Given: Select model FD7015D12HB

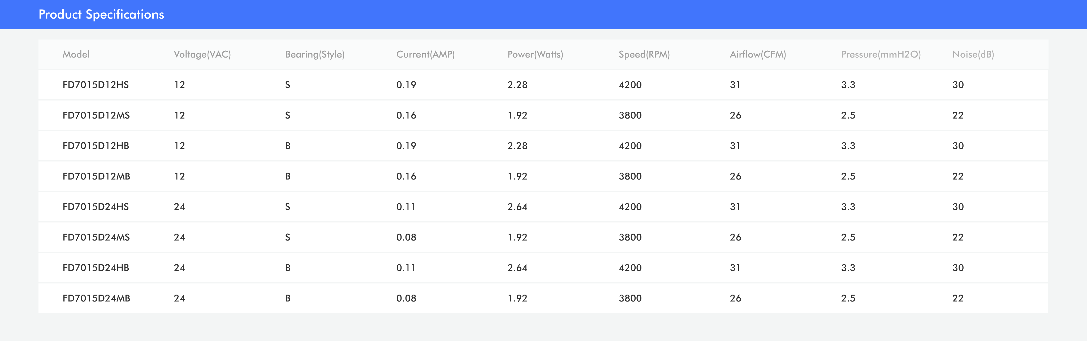Looking at the screenshot, I should [x=95, y=146].
